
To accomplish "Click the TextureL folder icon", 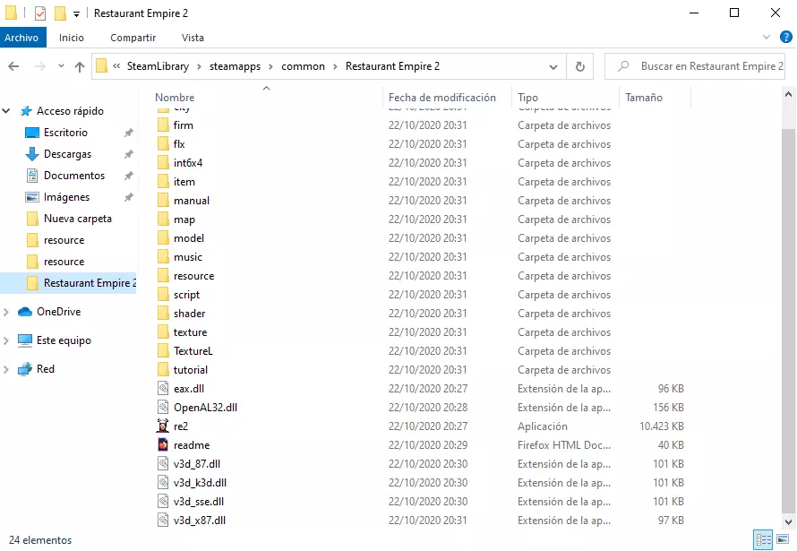I will pos(163,350).
